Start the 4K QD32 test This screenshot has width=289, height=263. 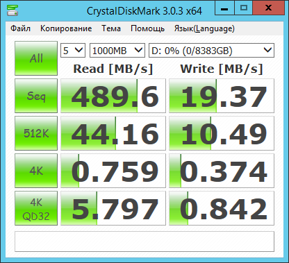click(x=36, y=208)
